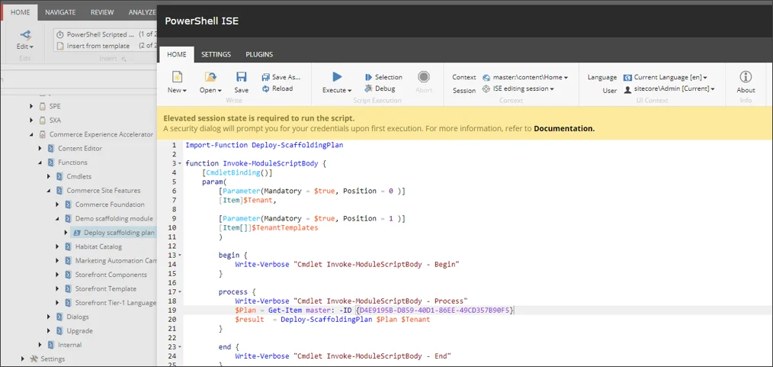Click the About info icon
This screenshot has height=367, width=773.
click(746, 76)
